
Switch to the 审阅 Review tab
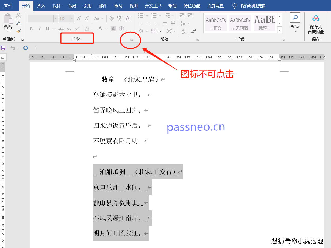[118, 6]
